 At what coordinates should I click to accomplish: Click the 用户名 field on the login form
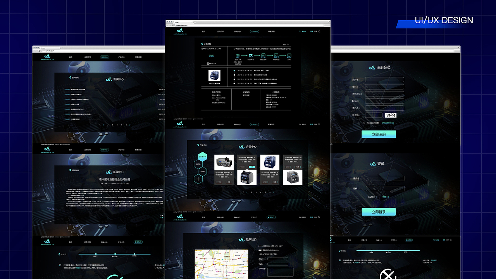[x=385, y=179]
